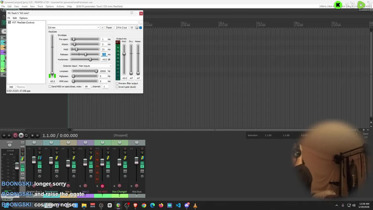Open master track routing button

[x=22, y=159]
